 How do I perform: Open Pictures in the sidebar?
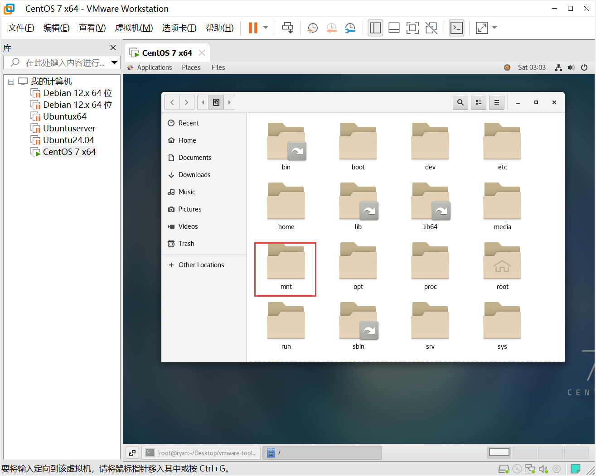204,209
